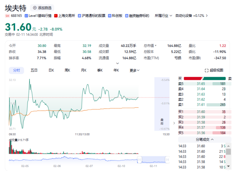
Task: Click the buy/sell ratio bar
Action: point(204,79)
